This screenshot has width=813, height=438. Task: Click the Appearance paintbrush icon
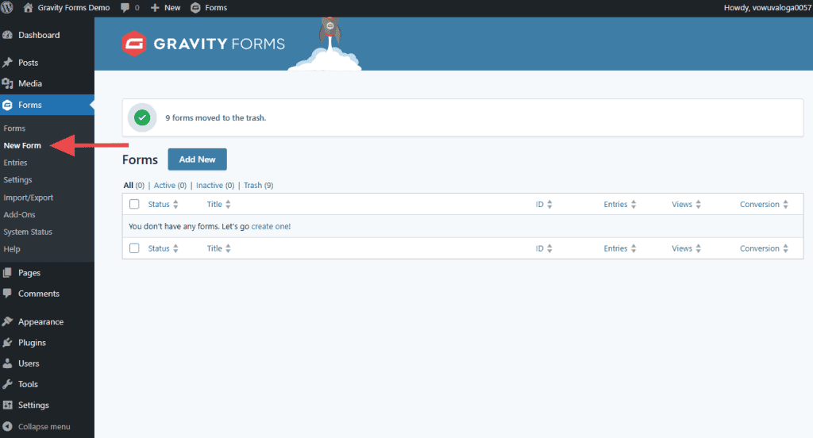pyautogui.click(x=7, y=321)
